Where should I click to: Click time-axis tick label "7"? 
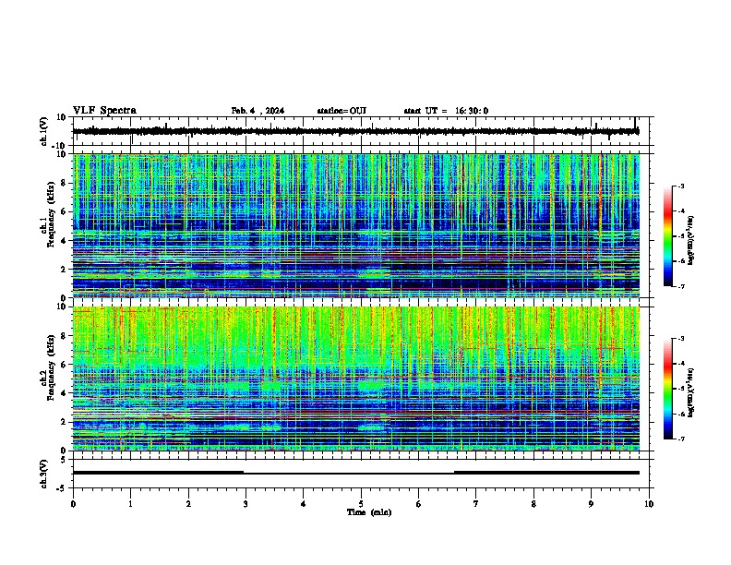tap(476, 504)
